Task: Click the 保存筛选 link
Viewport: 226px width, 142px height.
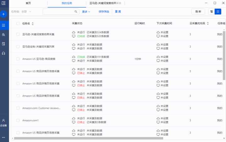Action: click(x=104, y=12)
